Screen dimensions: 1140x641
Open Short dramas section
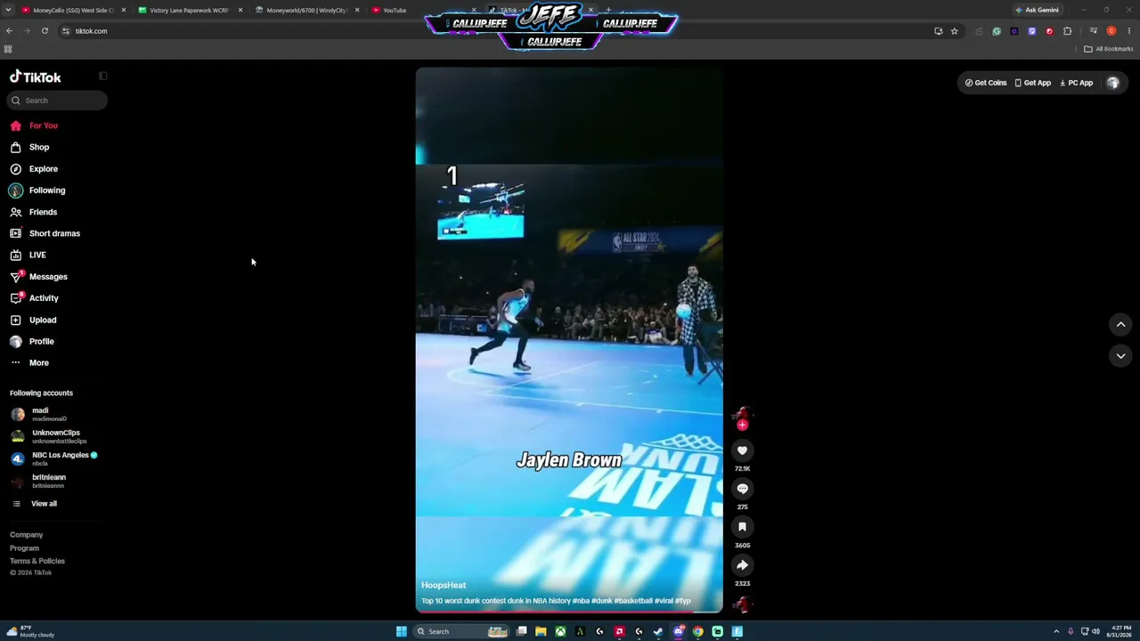click(x=45, y=233)
